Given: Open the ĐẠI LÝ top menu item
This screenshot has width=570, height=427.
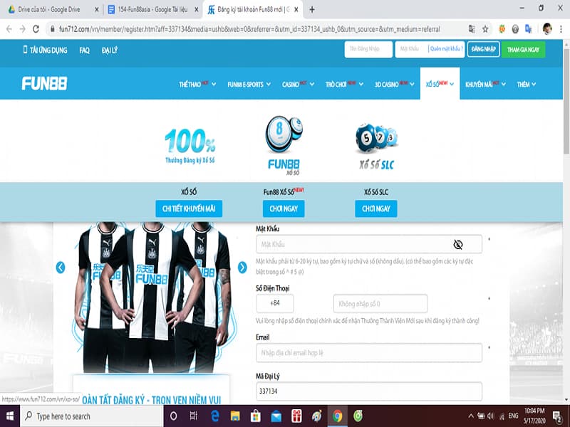Looking at the screenshot, I should 110,51.
